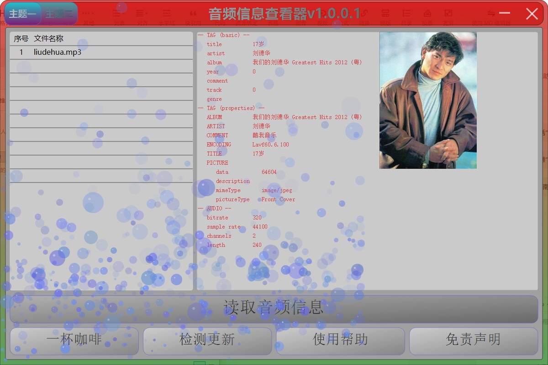Click the album cover image

(428, 100)
